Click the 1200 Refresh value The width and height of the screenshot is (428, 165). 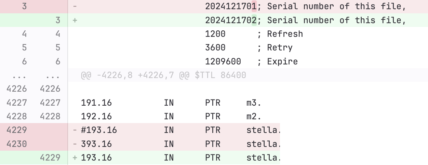(215, 34)
